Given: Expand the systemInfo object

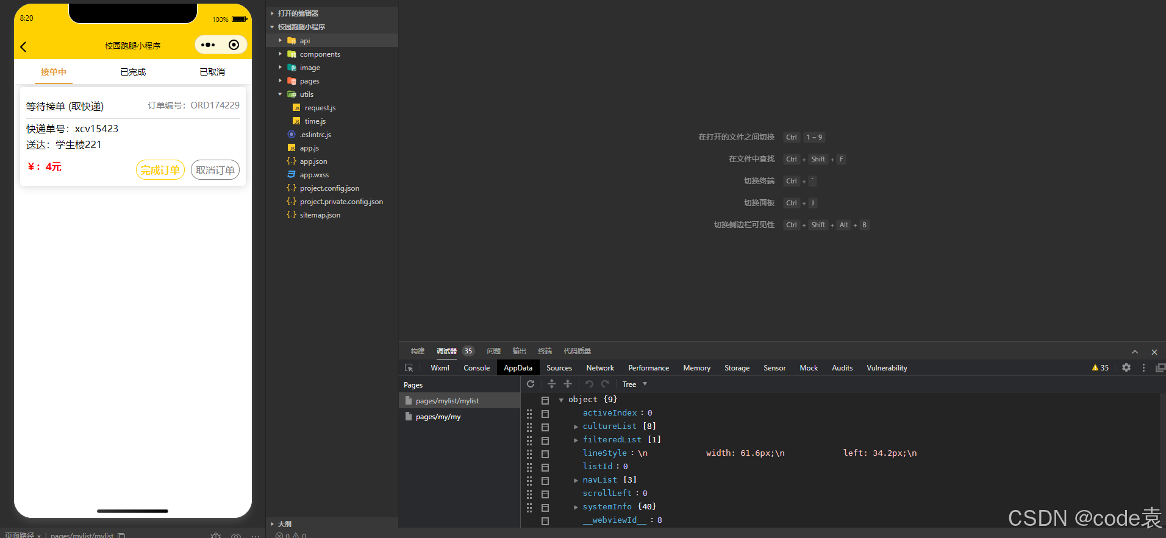Looking at the screenshot, I should pos(576,507).
